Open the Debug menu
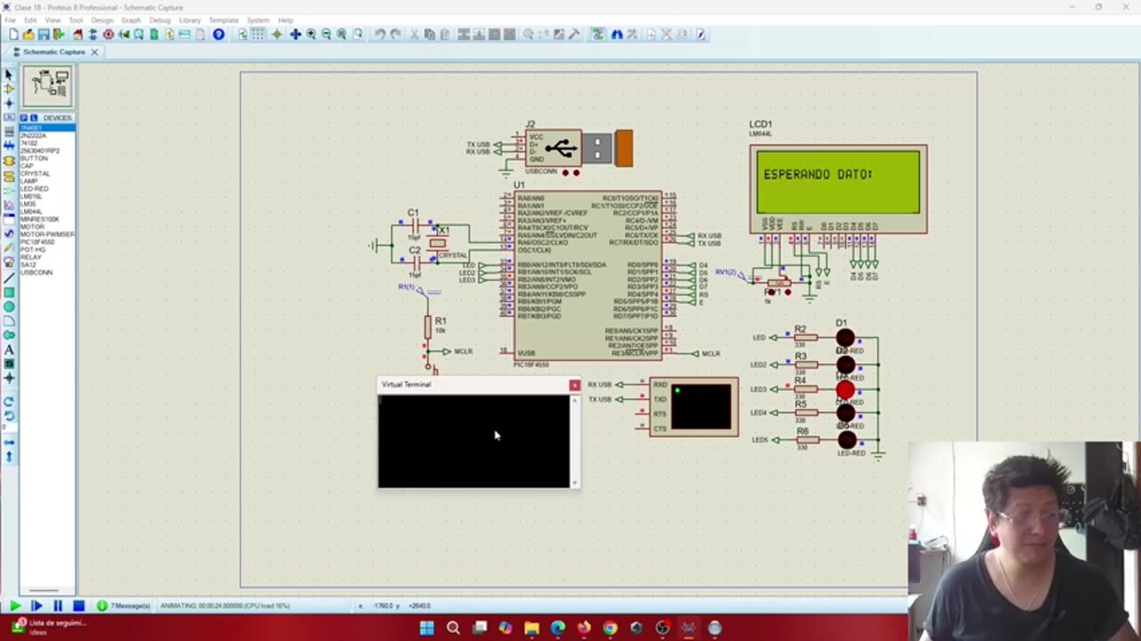 pos(160,20)
